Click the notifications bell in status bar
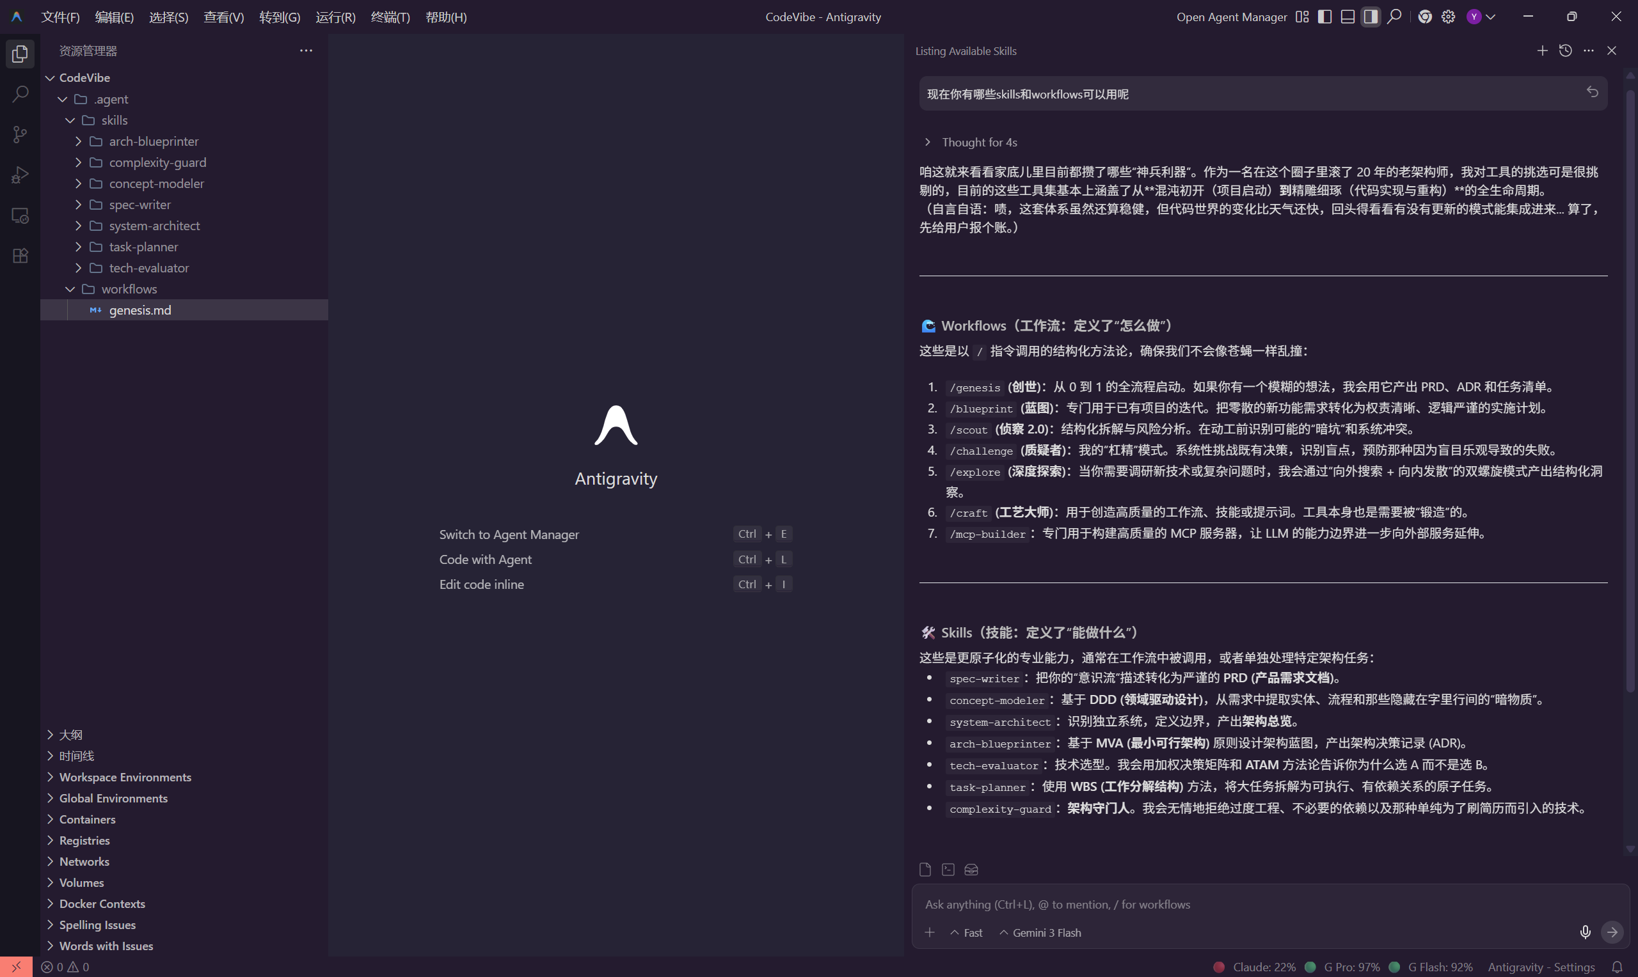This screenshot has width=1638, height=977. (1616, 967)
